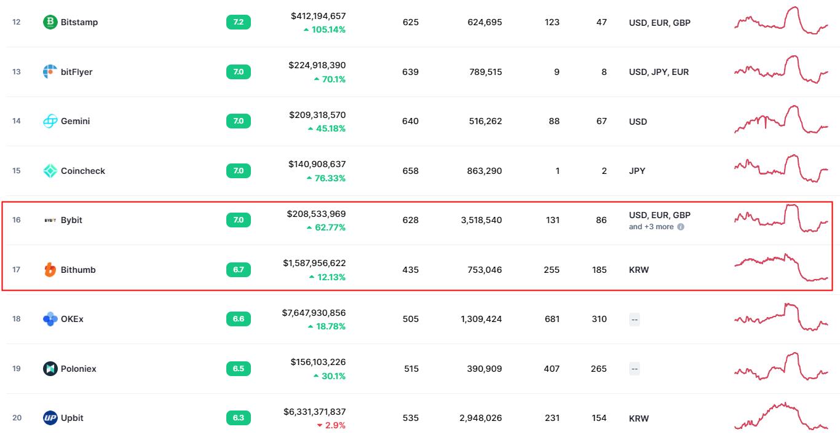Click the Poloniex exchange logo icon
This screenshot has height=440, width=840.
coord(50,369)
